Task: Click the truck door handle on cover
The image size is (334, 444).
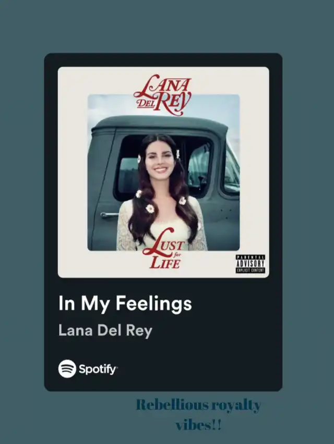Action: click(109, 215)
